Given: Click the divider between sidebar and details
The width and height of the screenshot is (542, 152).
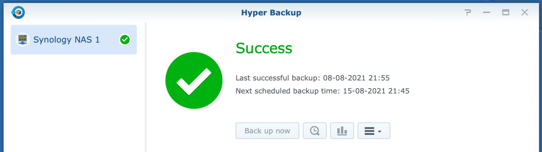Looking at the screenshot, I should point(146,88).
